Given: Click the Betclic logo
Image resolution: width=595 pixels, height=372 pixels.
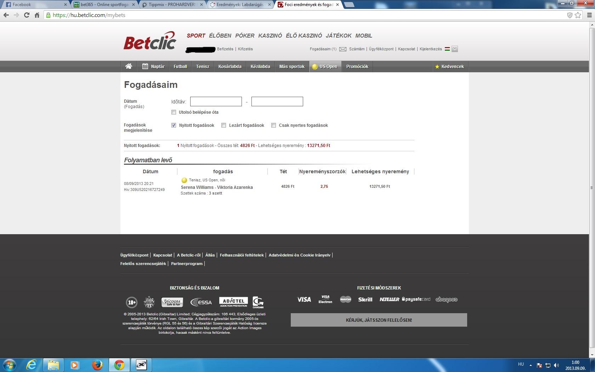Looking at the screenshot, I should click(150, 41).
